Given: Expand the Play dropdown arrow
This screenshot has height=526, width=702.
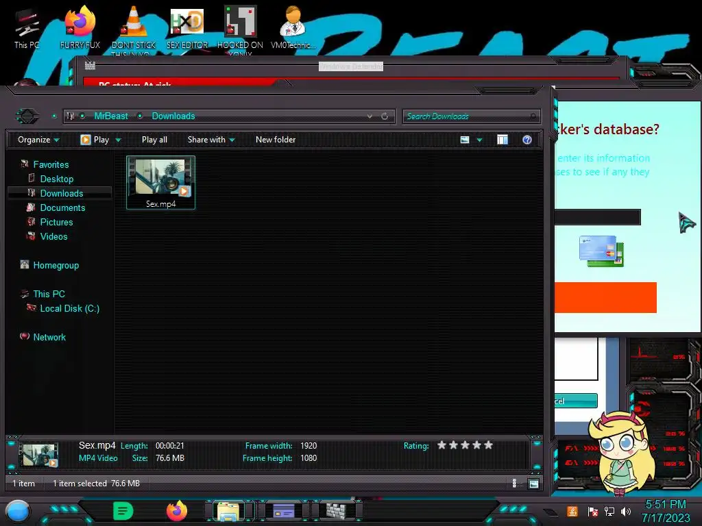Looking at the screenshot, I should point(118,140).
